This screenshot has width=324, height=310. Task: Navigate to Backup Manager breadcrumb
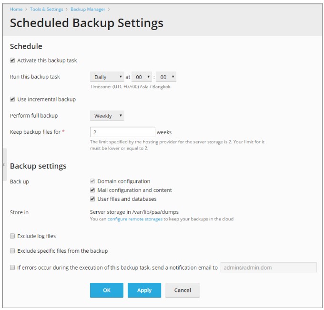pyautogui.click(x=88, y=10)
